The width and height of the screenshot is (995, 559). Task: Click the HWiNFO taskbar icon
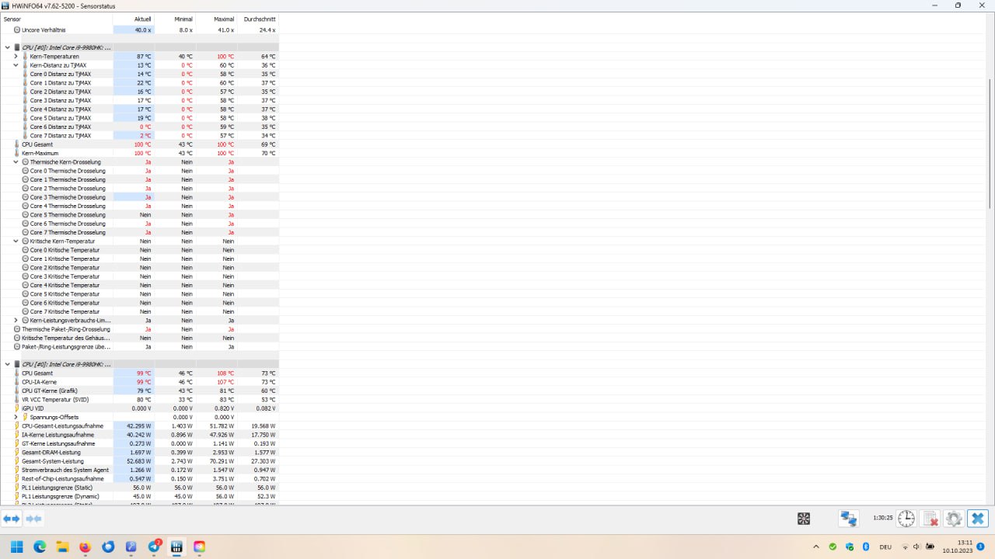point(176,547)
